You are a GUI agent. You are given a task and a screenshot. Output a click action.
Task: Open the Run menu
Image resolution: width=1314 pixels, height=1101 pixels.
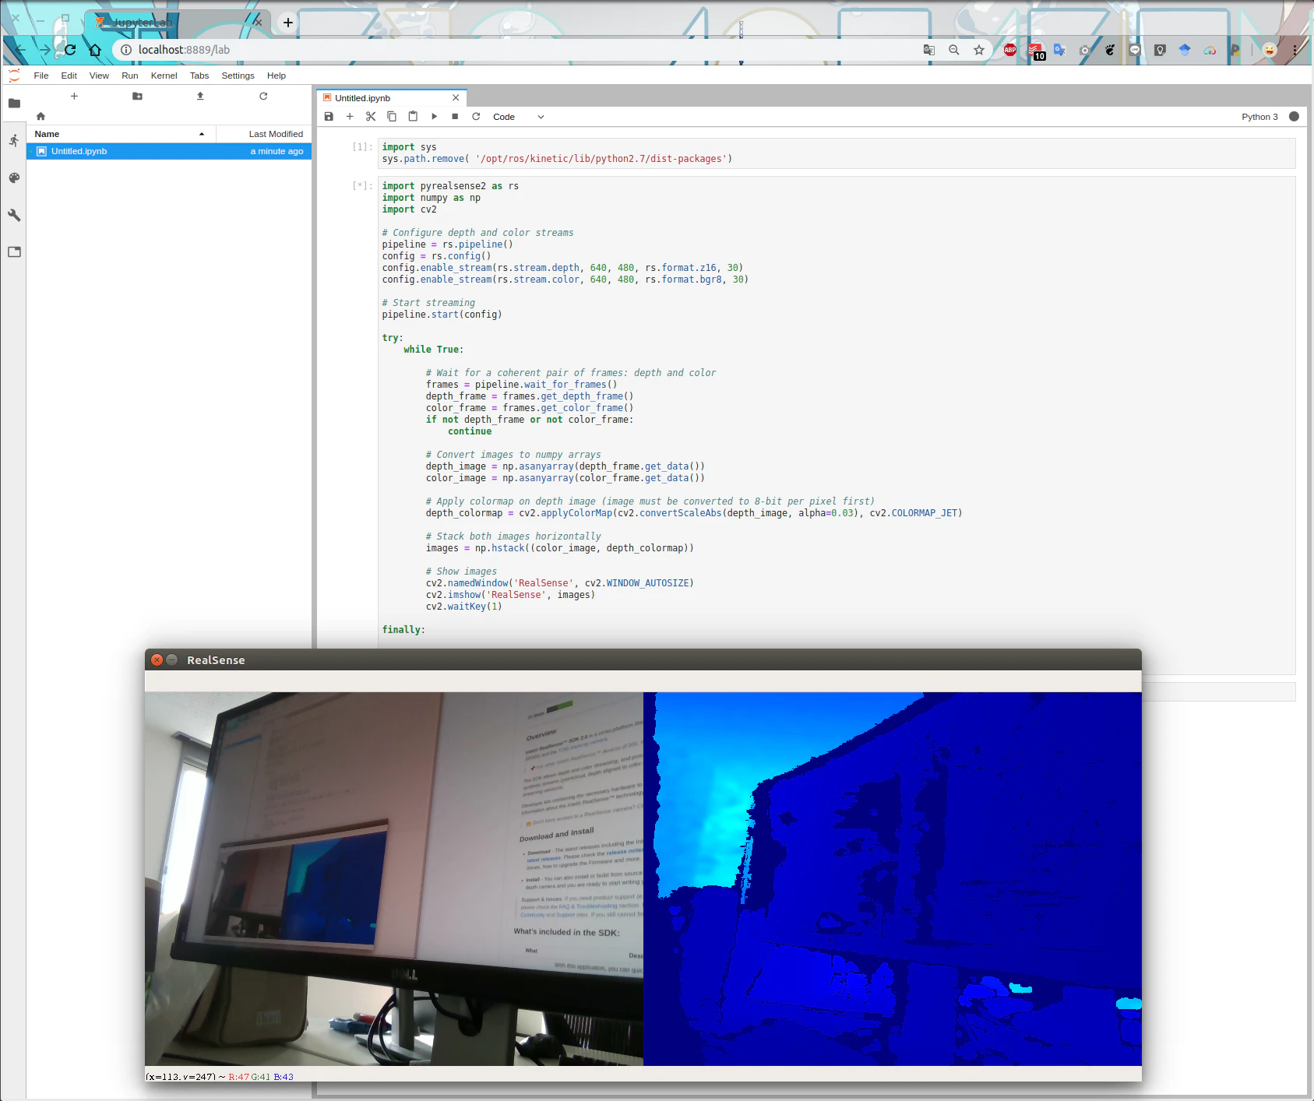129,76
